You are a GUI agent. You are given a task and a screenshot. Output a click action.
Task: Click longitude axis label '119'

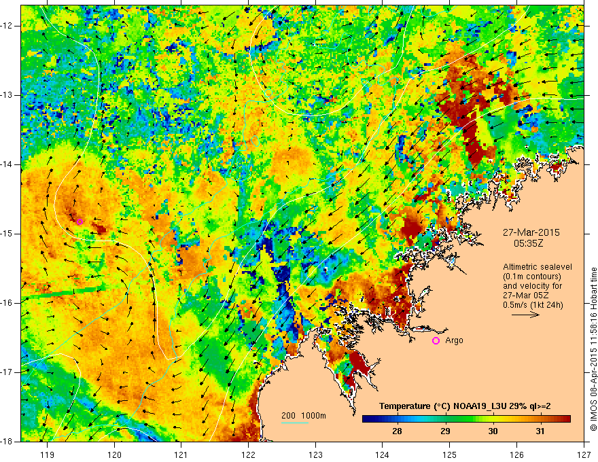[48, 455]
